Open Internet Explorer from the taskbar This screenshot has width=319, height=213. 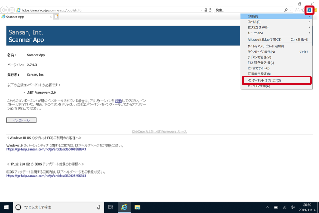coord(124,207)
